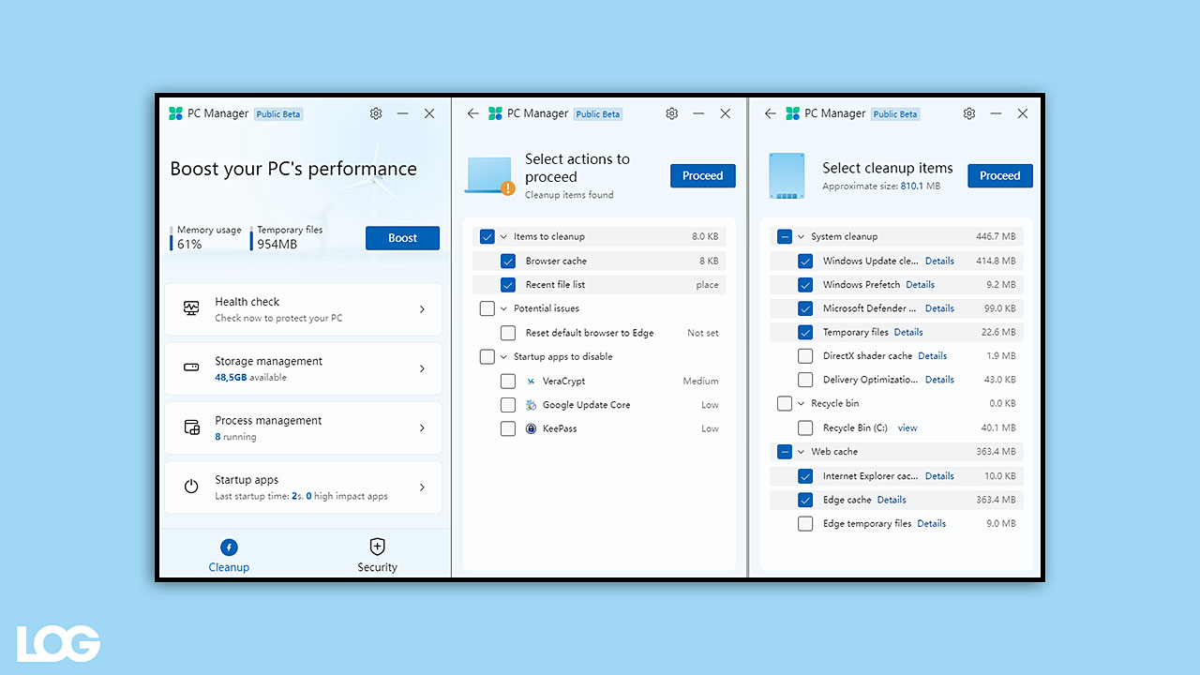The image size is (1200, 675).
Task: Uncheck the Edge cache checkbox
Action: pos(805,500)
